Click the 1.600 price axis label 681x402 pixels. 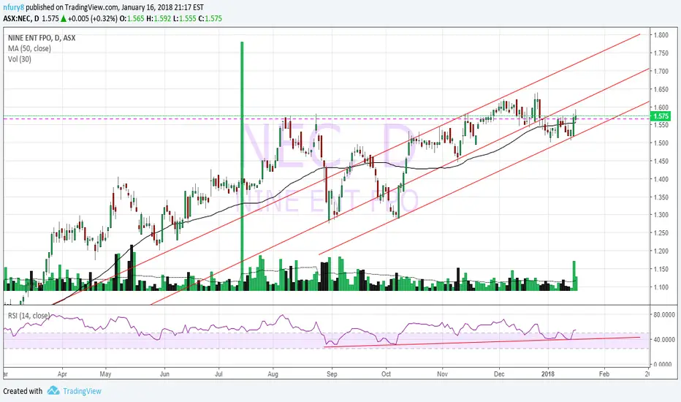(661, 107)
